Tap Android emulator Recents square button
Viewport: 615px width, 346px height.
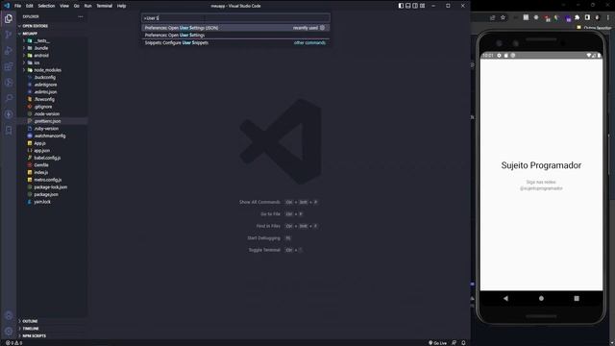coord(577,299)
